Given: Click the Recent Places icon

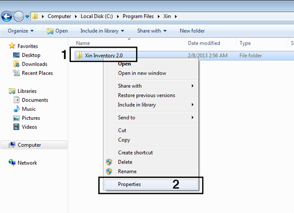Looking at the screenshot, I should 16,73.
